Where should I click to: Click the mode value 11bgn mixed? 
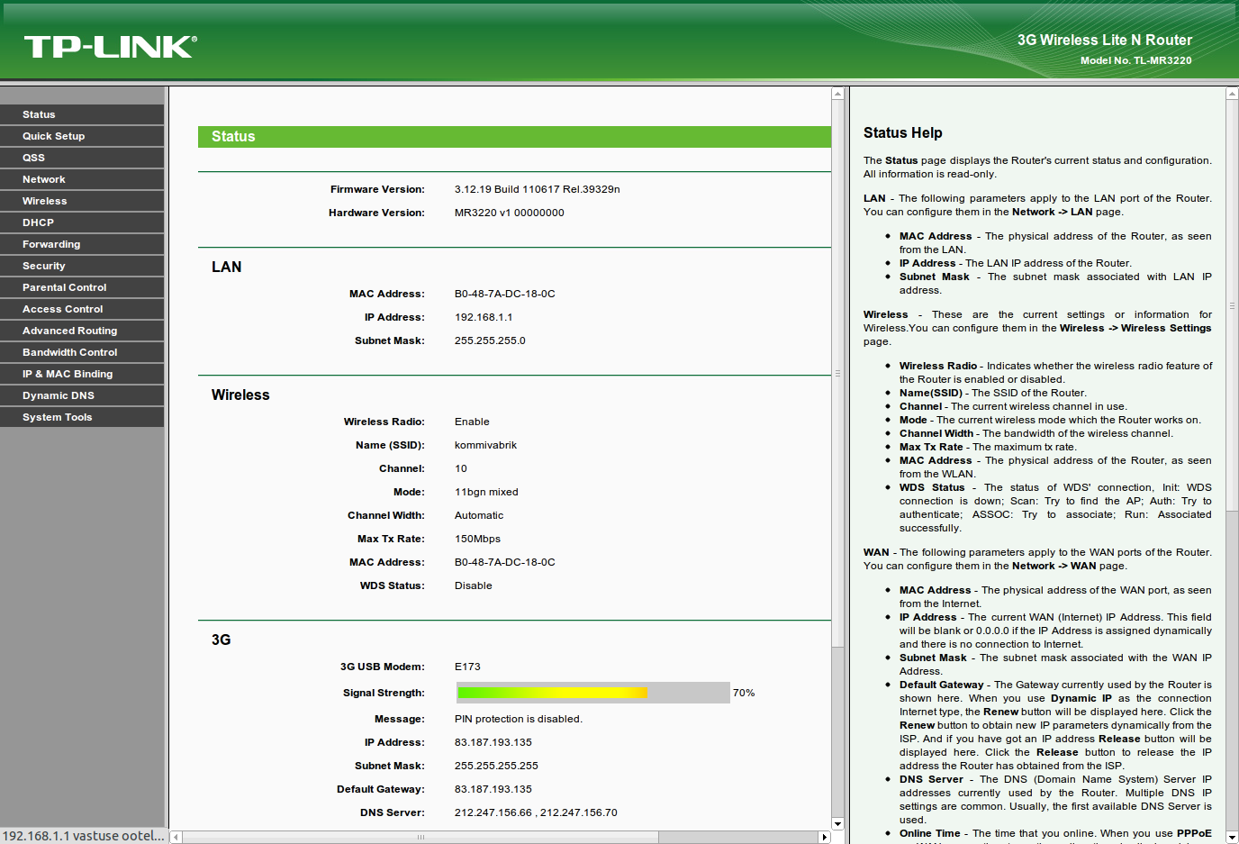pos(486,492)
